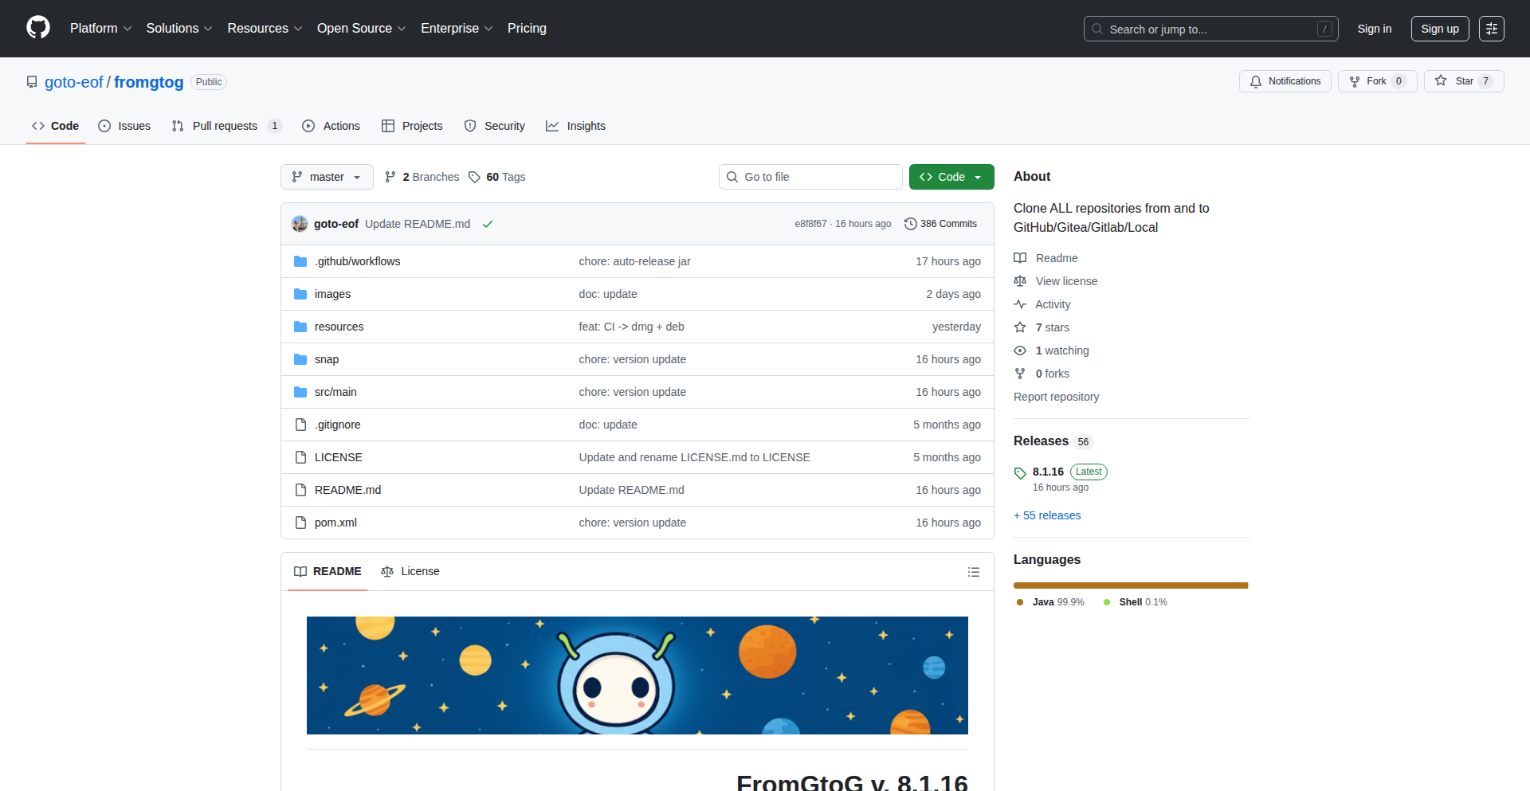The image size is (1530, 791).
Task: Open the + 55 releases link
Action: (x=1047, y=515)
